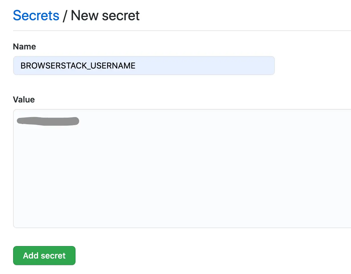Screen dimensions: 351x274
Task: Focus the Name input field
Action: [x=144, y=66]
